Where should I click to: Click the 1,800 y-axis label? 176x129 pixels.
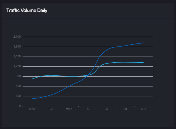coord(17,46)
